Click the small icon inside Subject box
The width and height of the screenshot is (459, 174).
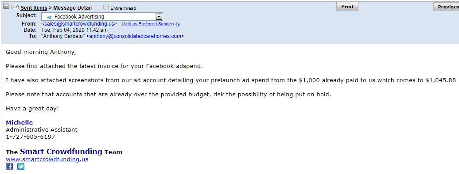(49, 17)
